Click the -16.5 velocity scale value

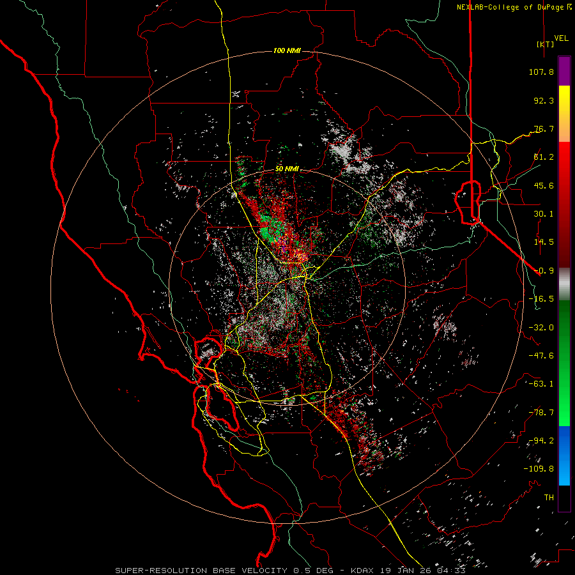click(x=541, y=299)
